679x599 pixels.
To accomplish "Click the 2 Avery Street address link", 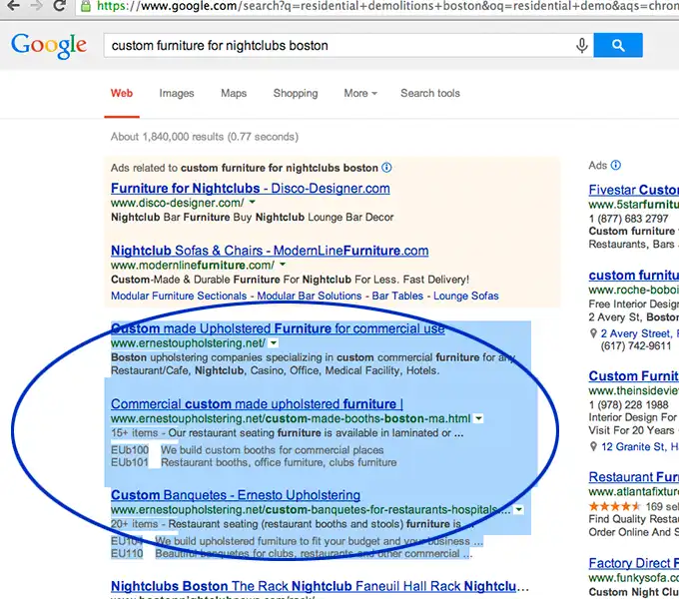I will point(640,333).
